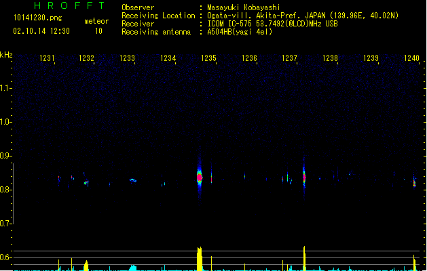This screenshot has height=271, width=427.
Task: Select the filename 10141230.png
Action: (x=38, y=18)
